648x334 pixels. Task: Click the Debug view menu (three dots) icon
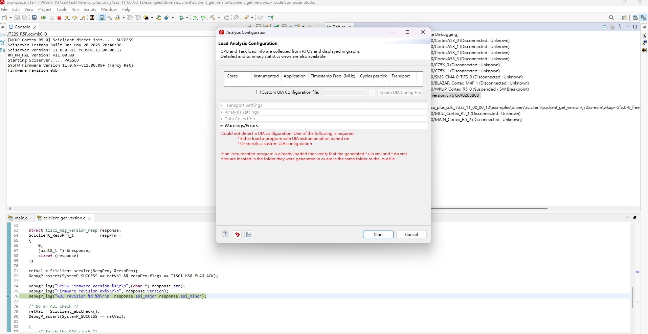[x=620, y=27]
